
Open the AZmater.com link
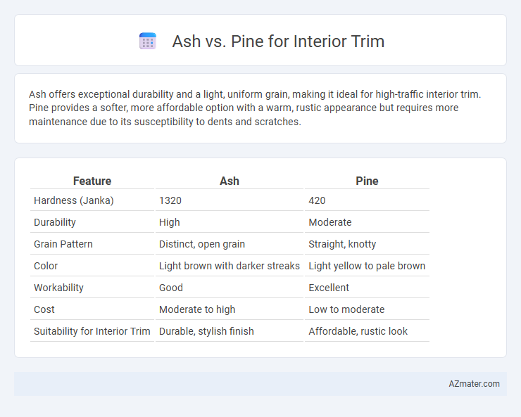tap(474, 383)
